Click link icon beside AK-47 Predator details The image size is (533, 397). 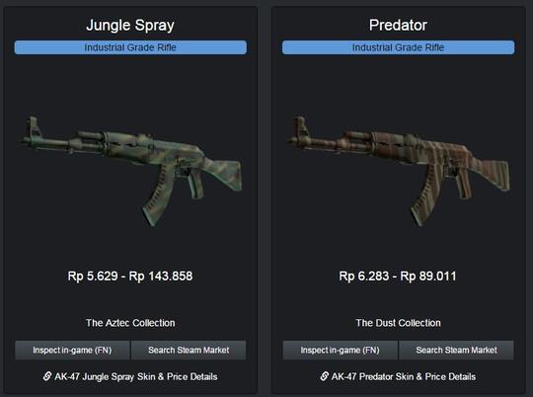pyautogui.click(x=325, y=376)
